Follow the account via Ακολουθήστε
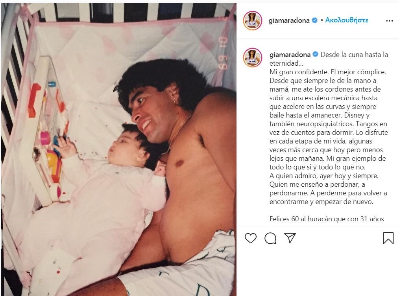Viewport: 399px width, 296px height. coord(347,20)
